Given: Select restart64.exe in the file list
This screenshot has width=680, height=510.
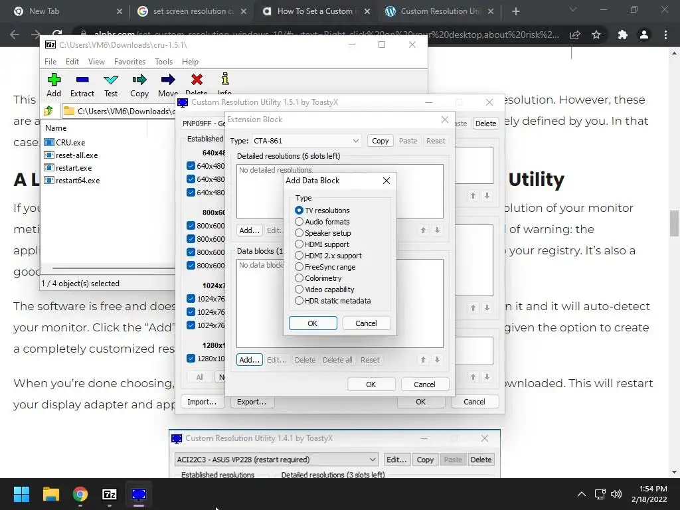Looking at the screenshot, I should coord(72,180).
